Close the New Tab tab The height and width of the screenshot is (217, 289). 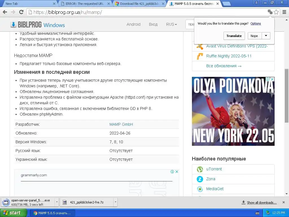pos(54,3)
